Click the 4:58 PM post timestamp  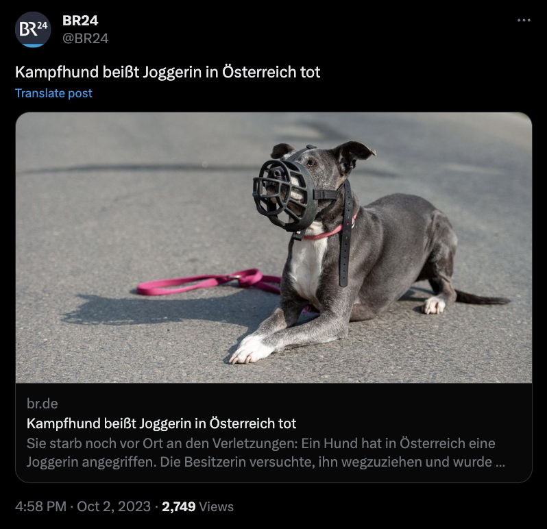click(x=40, y=506)
